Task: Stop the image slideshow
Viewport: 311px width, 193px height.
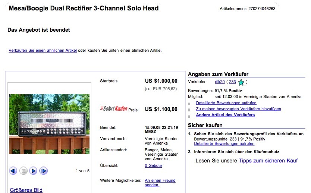Action: pyautogui.click(x=23, y=171)
